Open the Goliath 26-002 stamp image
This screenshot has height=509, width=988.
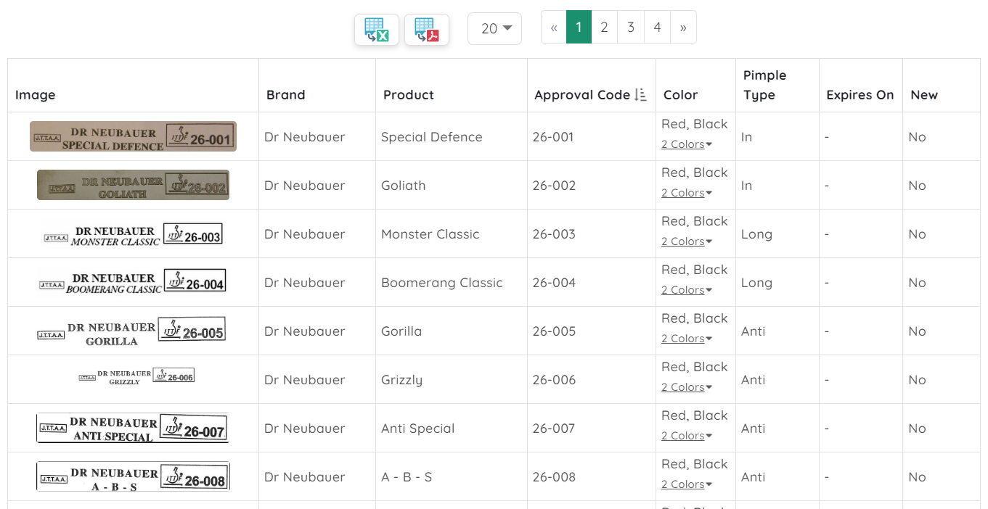click(133, 185)
